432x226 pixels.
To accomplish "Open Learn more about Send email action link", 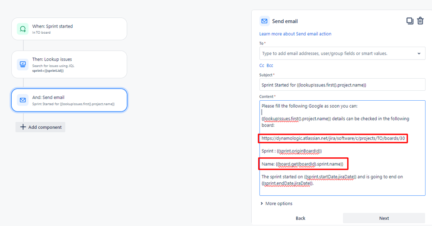I will pyautogui.click(x=295, y=34).
